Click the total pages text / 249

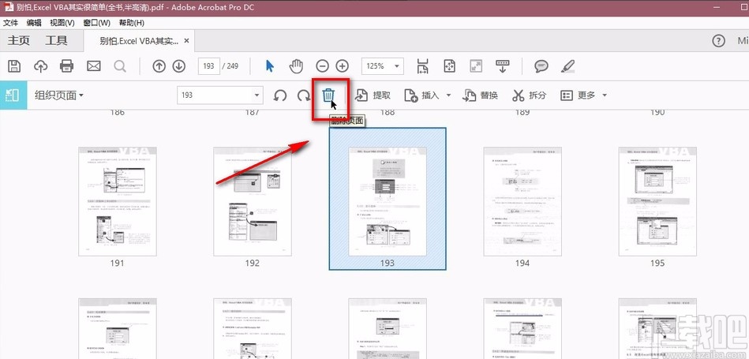tap(230, 66)
